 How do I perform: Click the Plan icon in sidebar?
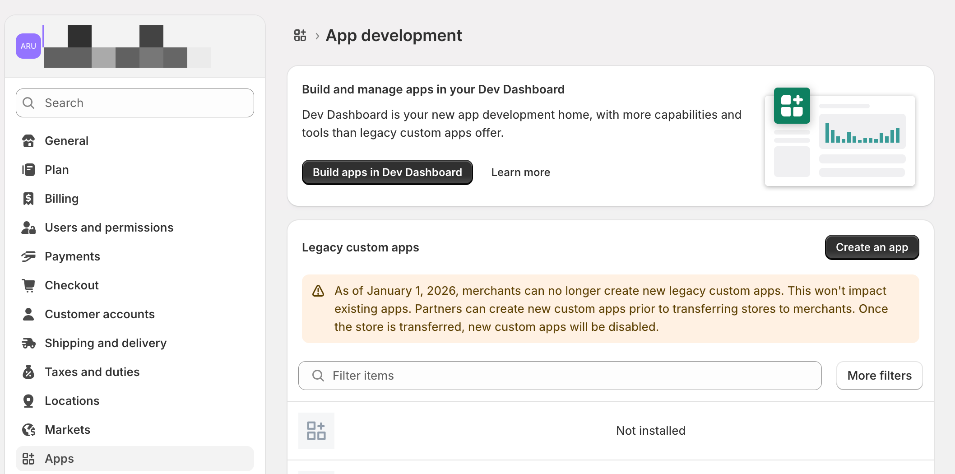point(28,170)
